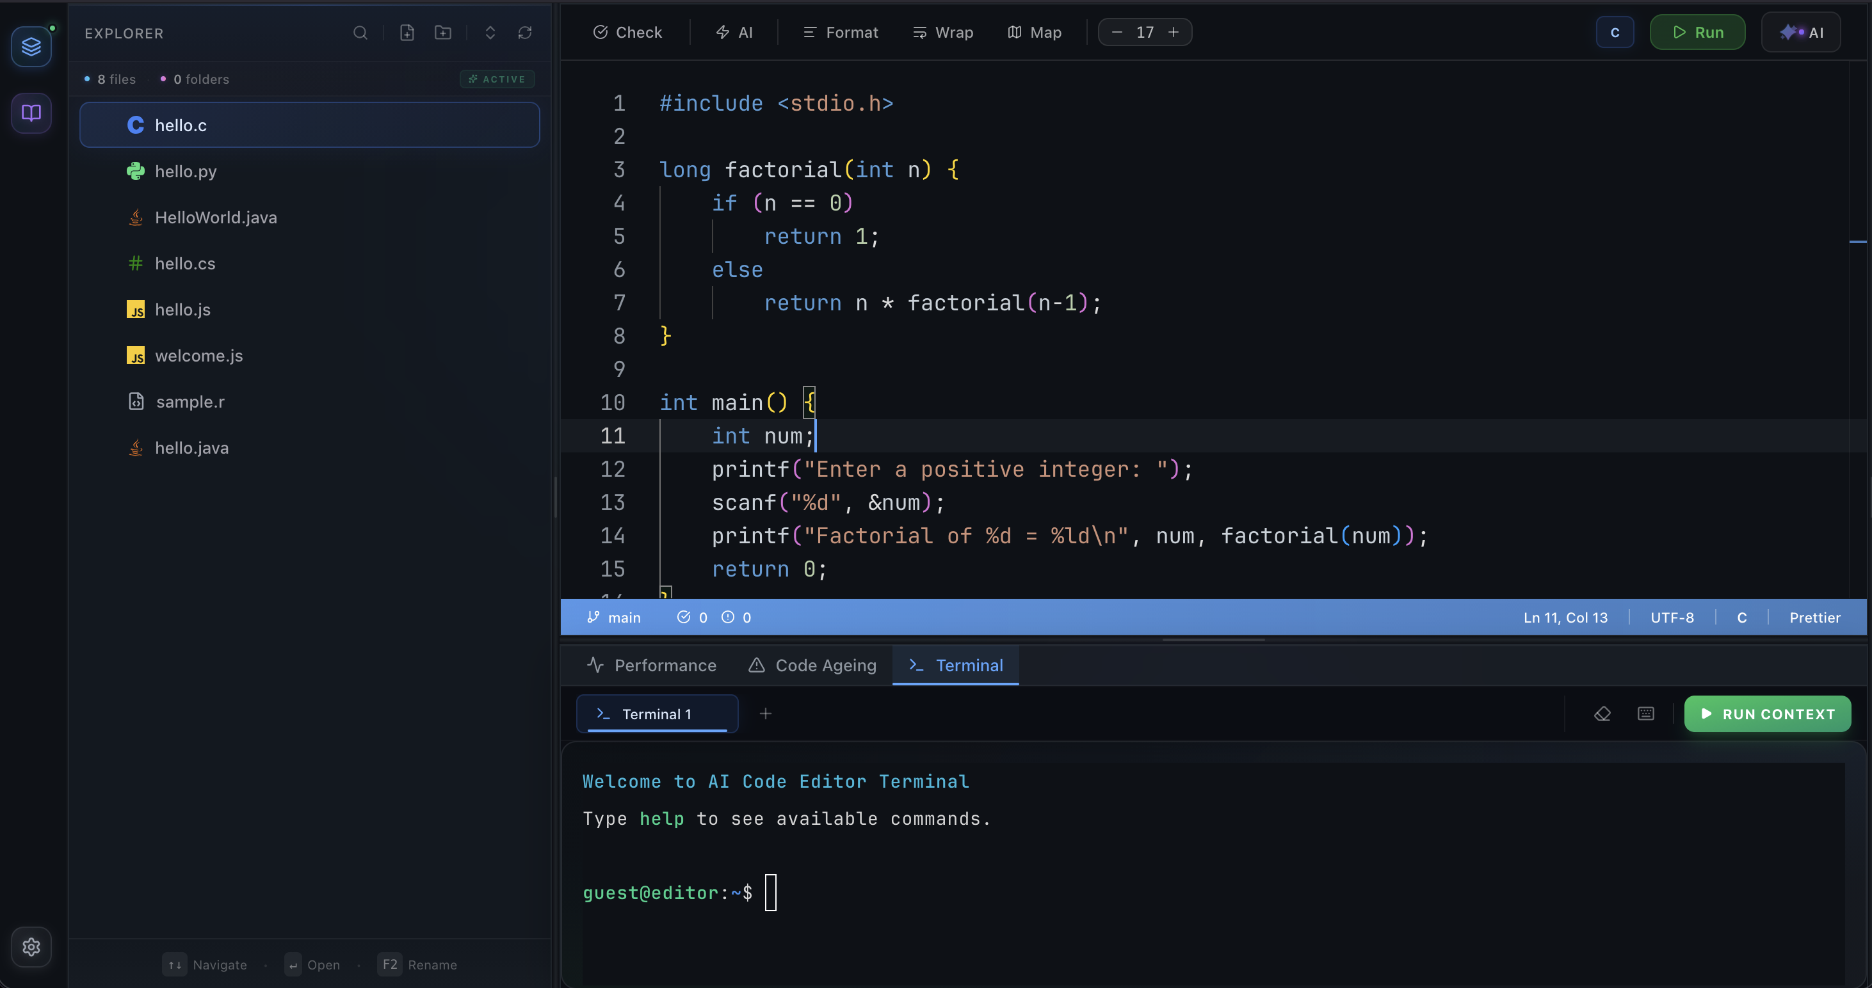1872x988 pixels.
Task: Search files in Explorer
Action: [360, 33]
